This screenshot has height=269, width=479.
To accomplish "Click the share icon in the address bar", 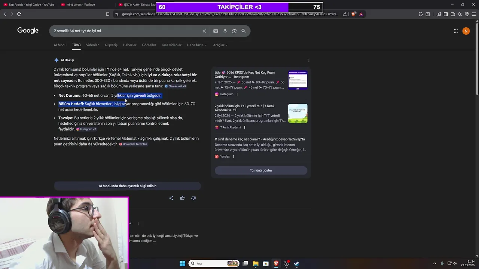I will [345, 14].
